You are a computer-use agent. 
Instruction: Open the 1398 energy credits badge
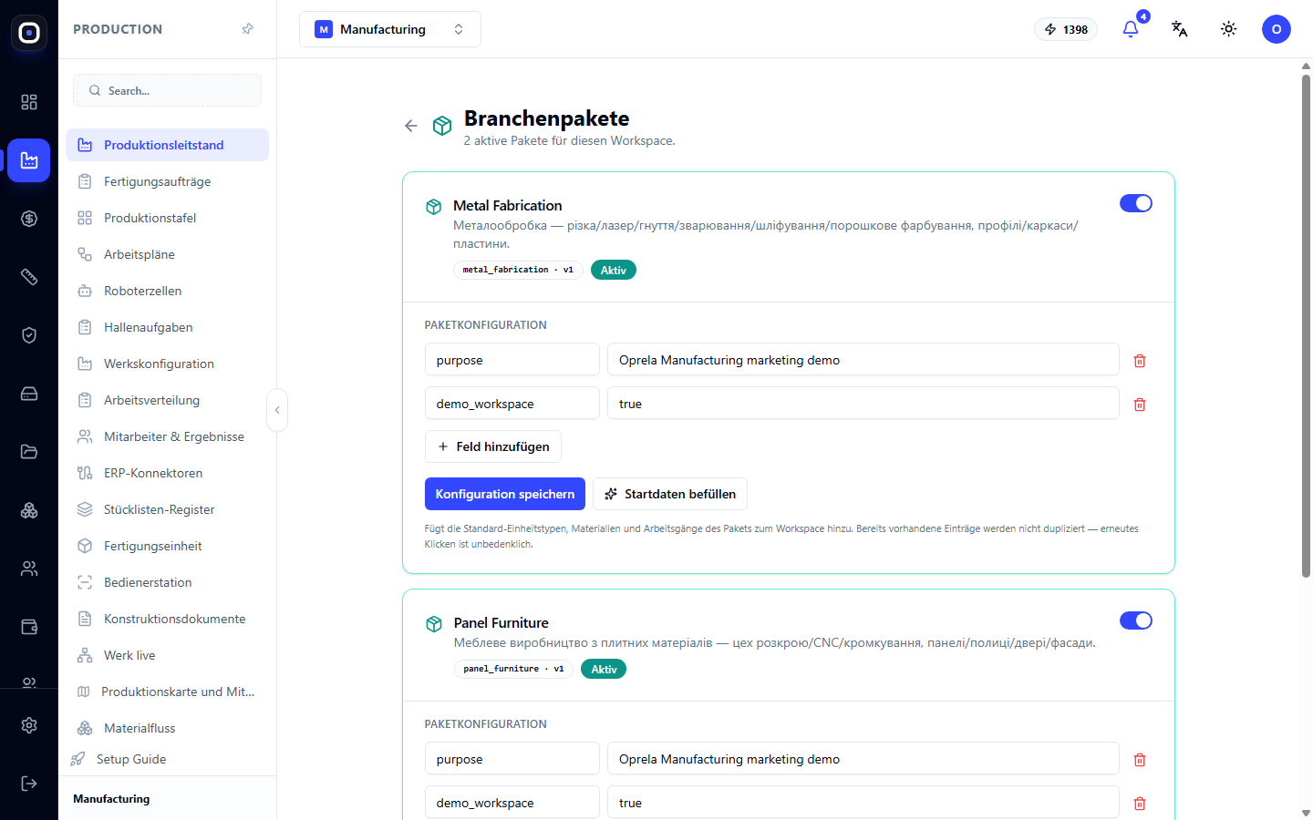(1066, 29)
